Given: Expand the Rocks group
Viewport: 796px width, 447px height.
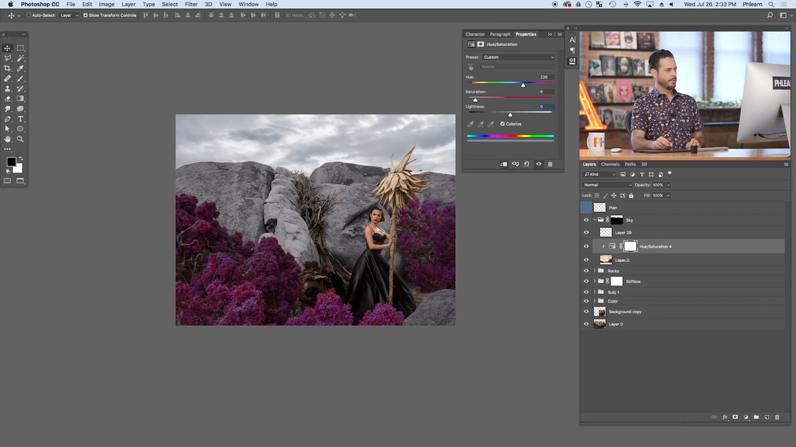Looking at the screenshot, I should [x=595, y=271].
